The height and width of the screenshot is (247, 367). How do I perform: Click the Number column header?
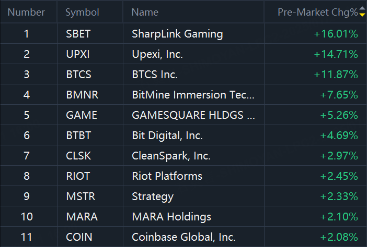26,12
